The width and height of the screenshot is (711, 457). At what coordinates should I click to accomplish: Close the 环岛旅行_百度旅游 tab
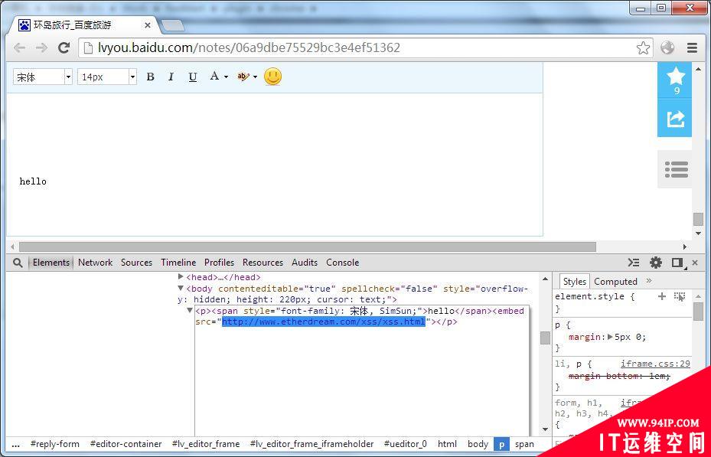tap(148, 25)
